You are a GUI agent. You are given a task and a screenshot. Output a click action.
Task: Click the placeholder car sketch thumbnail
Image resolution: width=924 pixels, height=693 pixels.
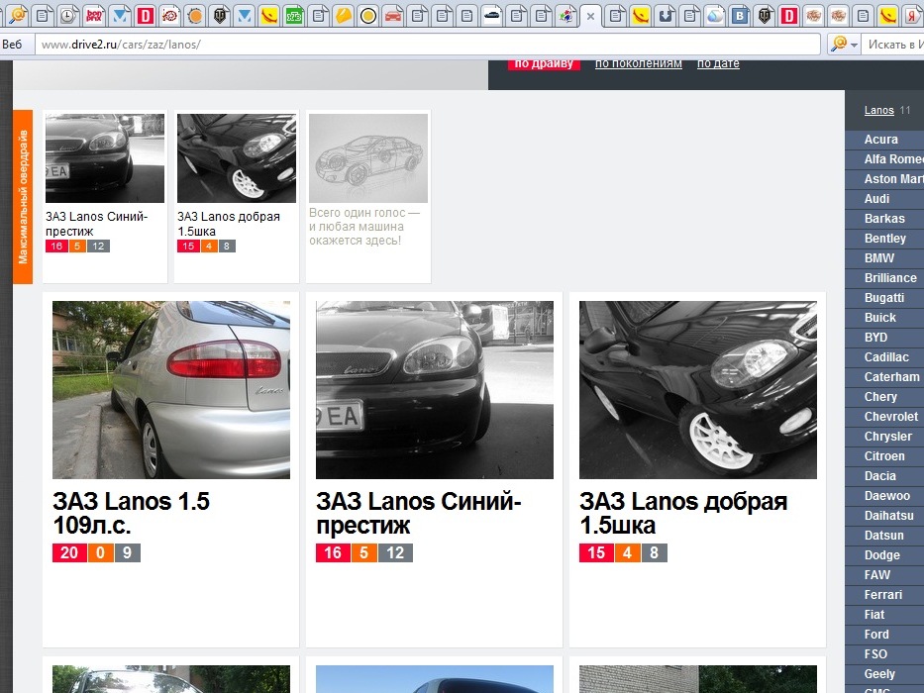(368, 158)
